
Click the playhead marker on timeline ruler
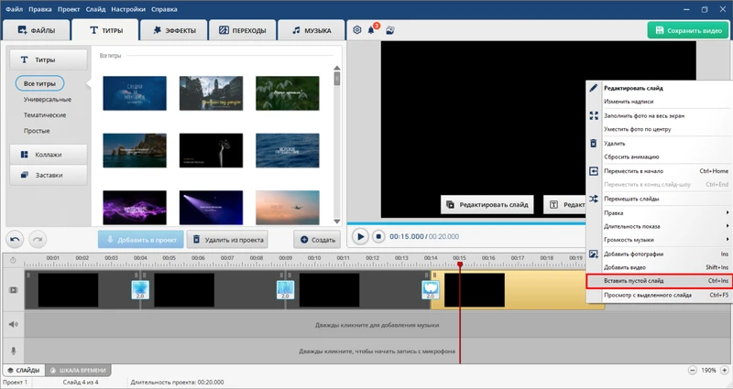(460, 265)
